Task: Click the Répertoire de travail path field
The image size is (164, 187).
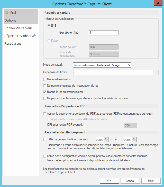Action: point(113,73)
